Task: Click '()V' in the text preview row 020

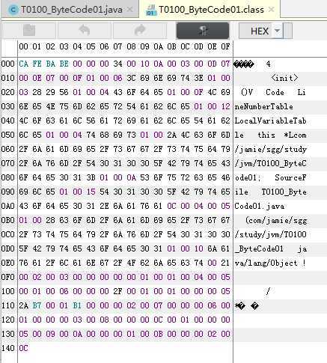Action: [247, 93]
